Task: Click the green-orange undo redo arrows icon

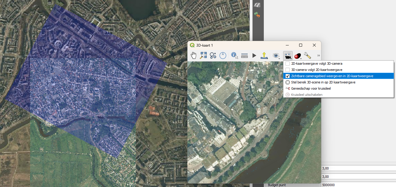Action: click(x=257, y=14)
